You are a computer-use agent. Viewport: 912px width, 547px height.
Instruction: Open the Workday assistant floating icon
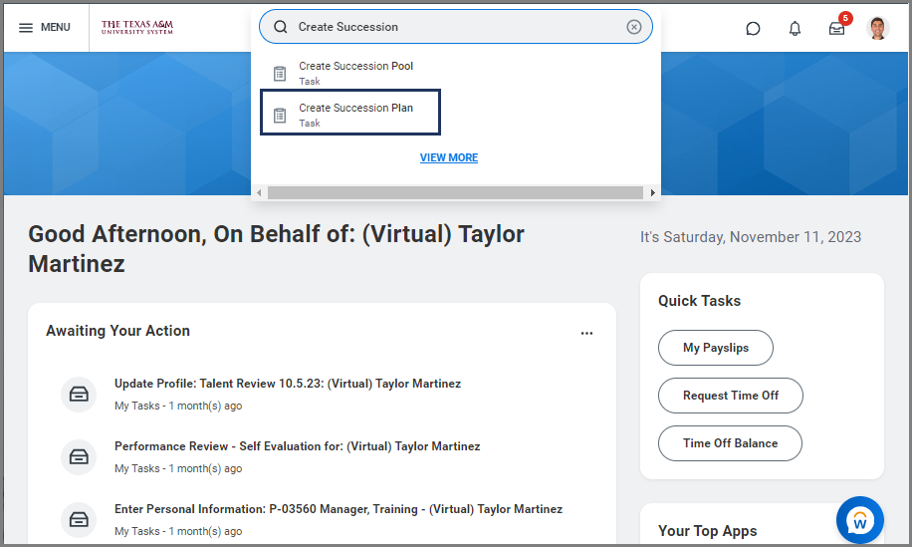[859, 520]
